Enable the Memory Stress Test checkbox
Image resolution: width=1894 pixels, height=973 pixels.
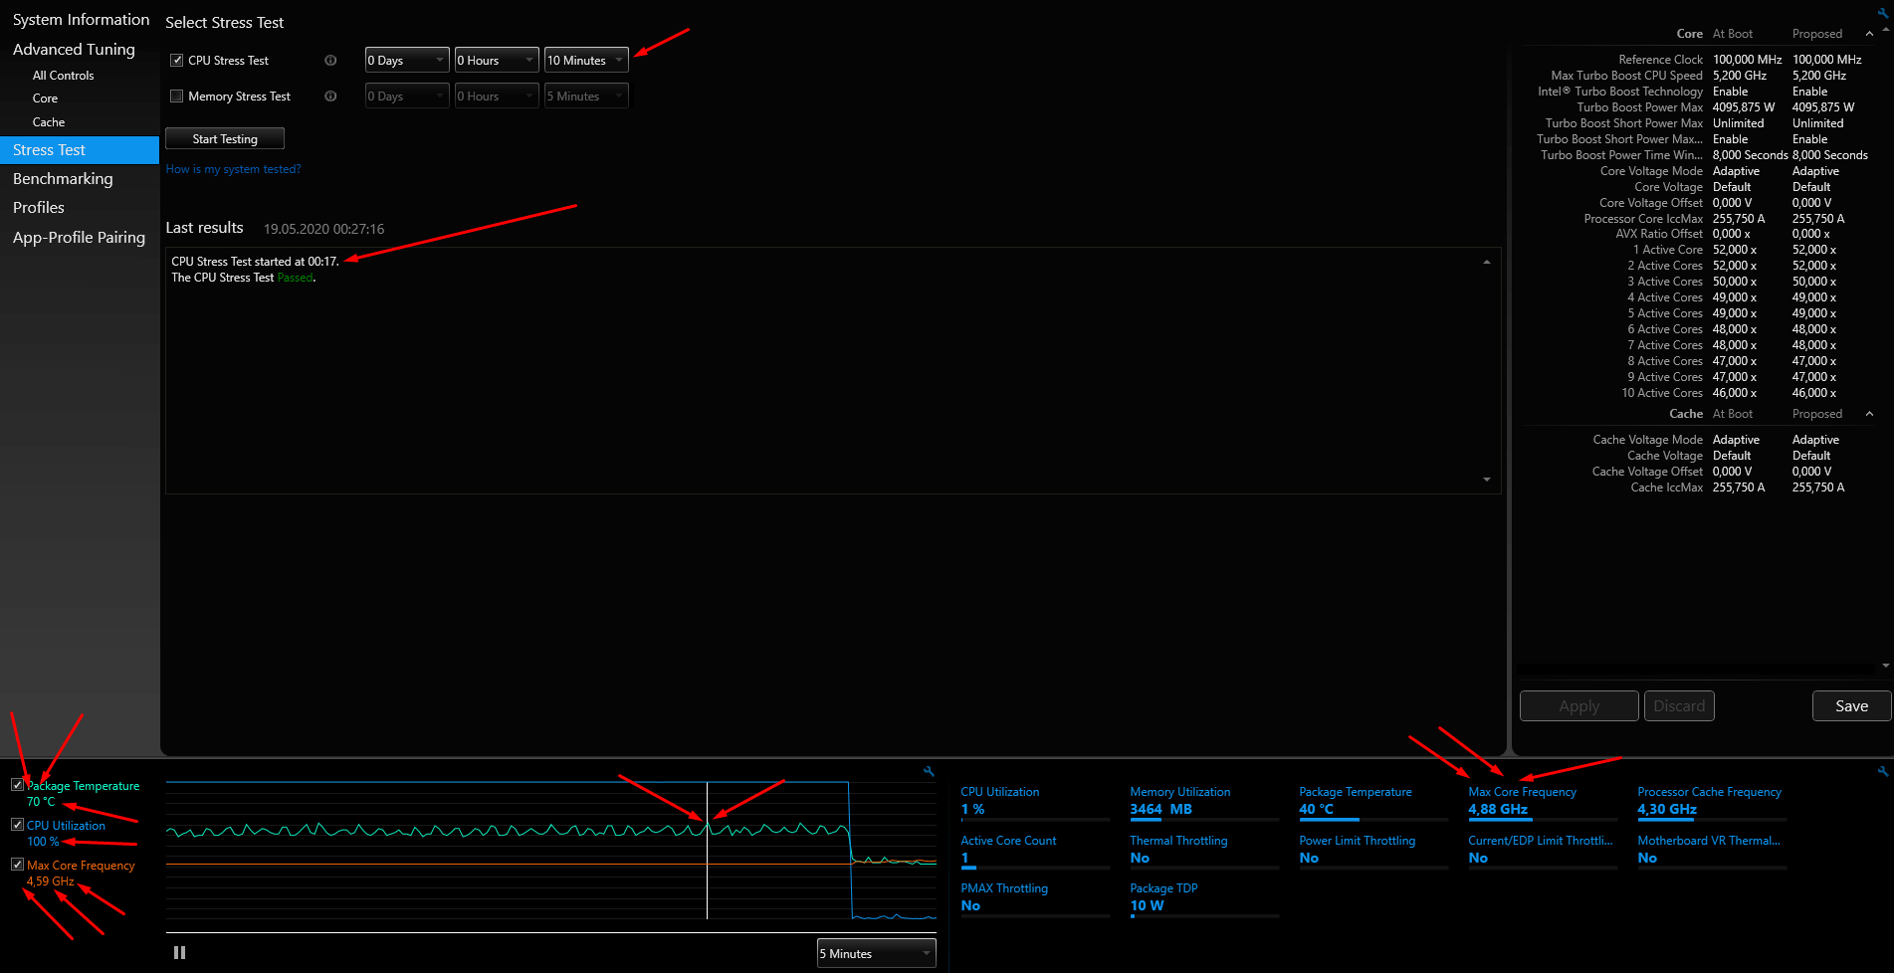[177, 97]
